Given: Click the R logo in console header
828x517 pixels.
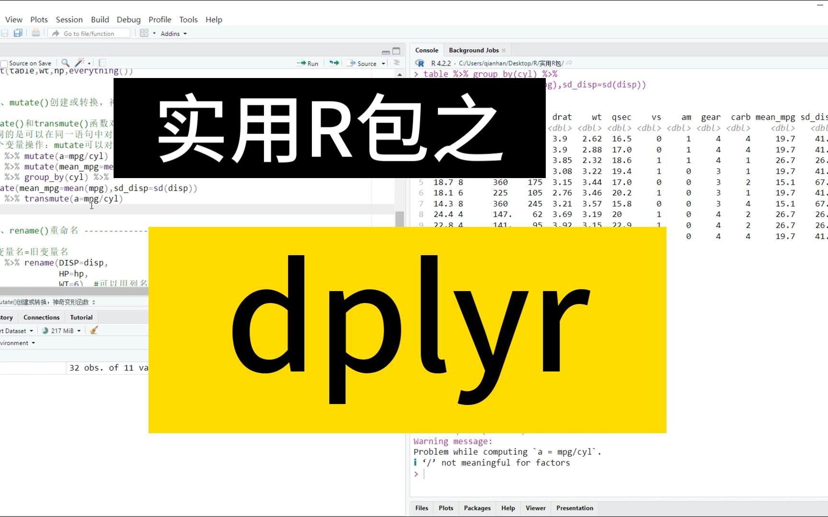Looking at the screenshot, I should pos(420,63).
